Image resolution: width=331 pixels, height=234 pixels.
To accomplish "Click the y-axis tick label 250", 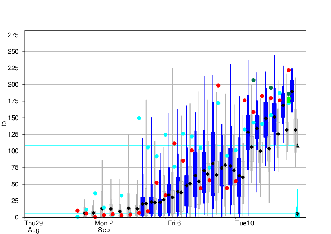I will [13, 52].
